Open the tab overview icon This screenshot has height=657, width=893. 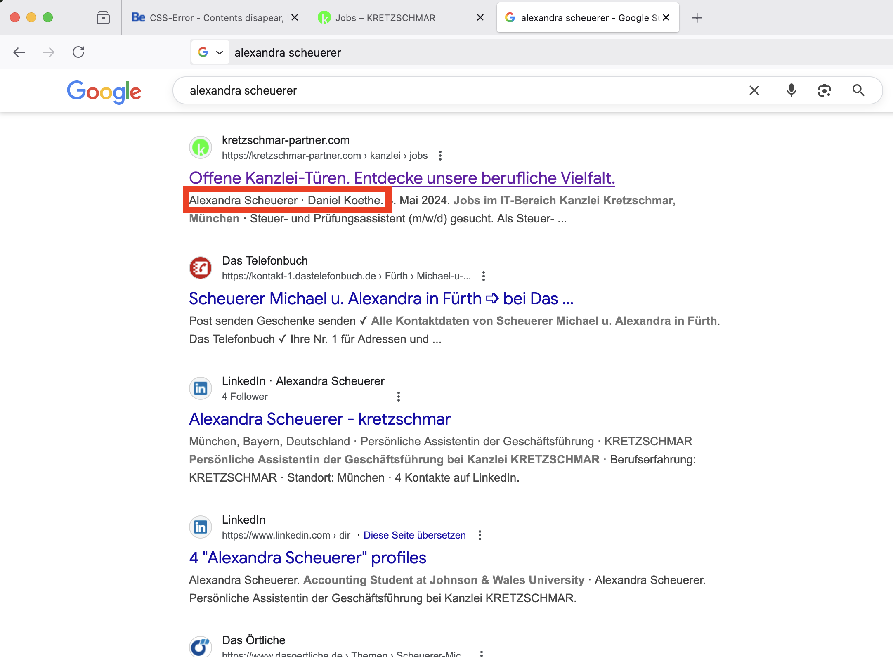[x=103, y=18]
